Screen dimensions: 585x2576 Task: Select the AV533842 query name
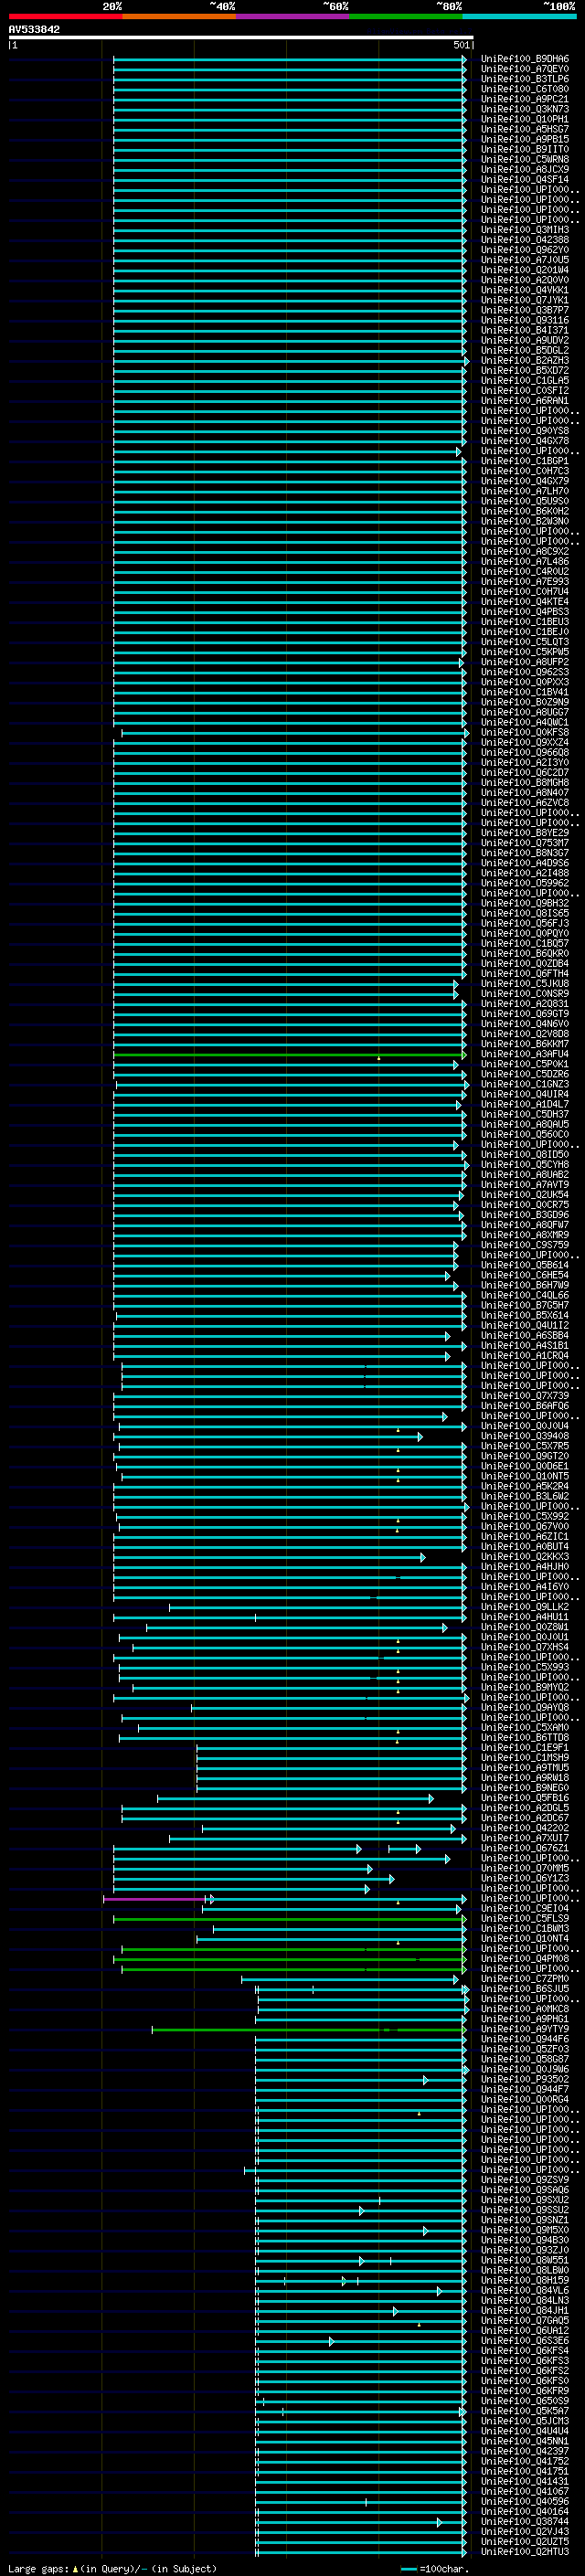point(34,29)
